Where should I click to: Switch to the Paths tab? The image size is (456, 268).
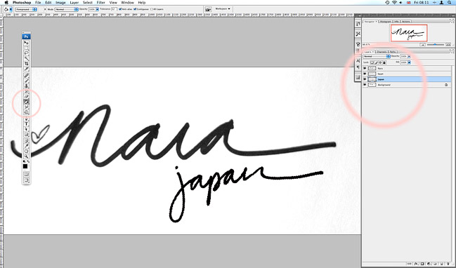click(393, 52)
